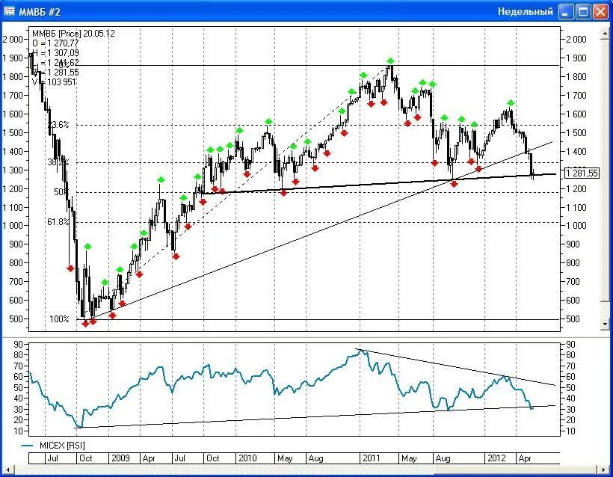
Task: Click the vertical scrollbar up arrow
Action: pyautogui.click(x=606, y=34)
